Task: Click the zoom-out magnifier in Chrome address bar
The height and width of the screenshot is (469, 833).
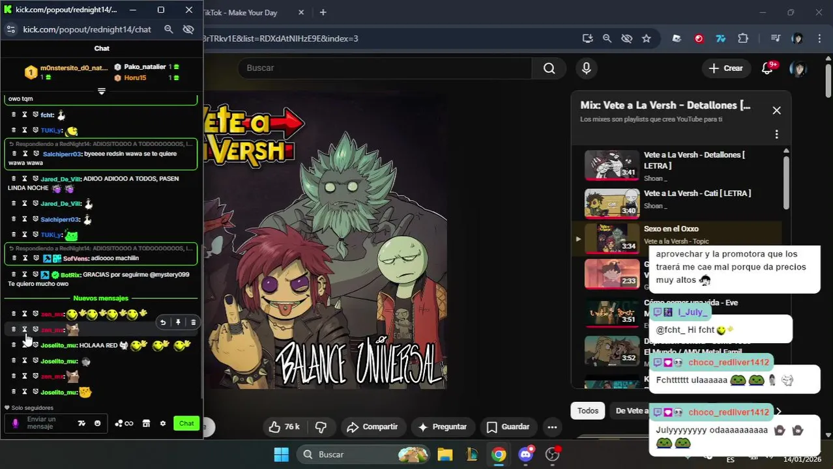Action: click(x=607, y=38)
